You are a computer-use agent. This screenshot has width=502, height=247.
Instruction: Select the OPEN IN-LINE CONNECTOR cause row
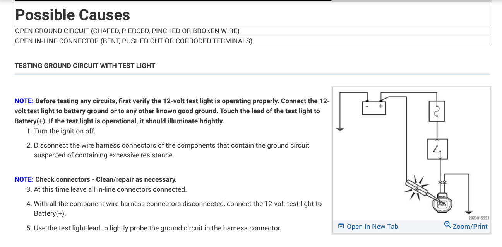coord(134,41)
